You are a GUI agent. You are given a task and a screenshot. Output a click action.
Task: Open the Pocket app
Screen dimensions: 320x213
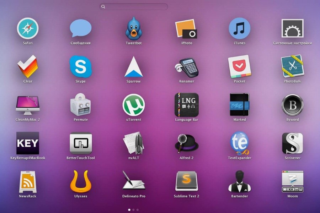pos(239,67)
